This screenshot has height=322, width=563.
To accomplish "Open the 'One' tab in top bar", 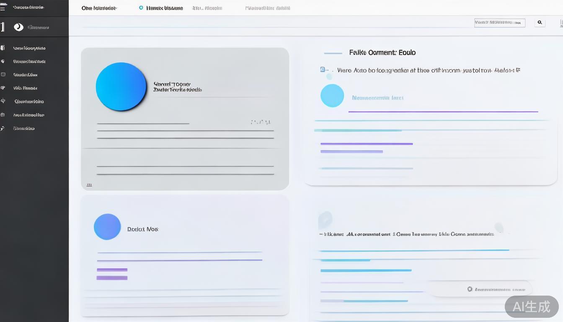I will point(99,8).
